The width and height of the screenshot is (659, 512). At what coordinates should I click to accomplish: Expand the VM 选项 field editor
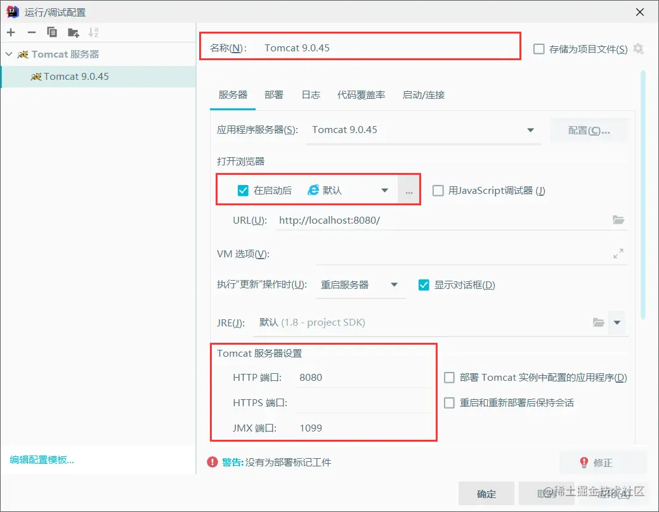click(x=618, y=253)
